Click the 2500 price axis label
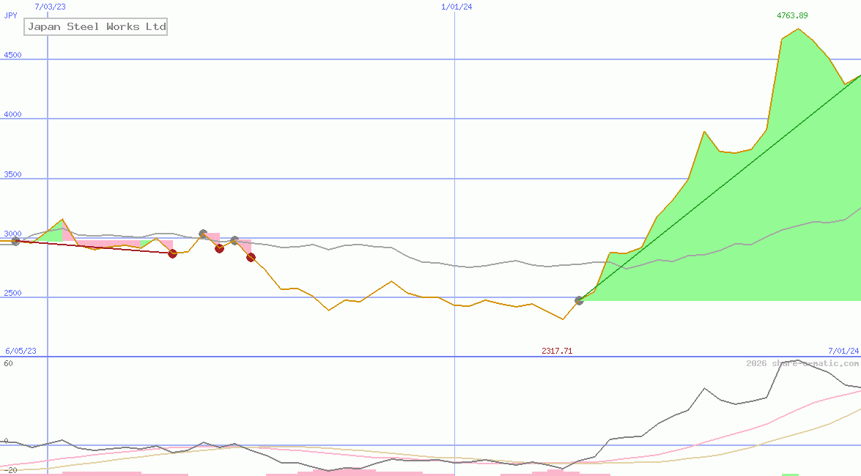 (x=12, y=293)
